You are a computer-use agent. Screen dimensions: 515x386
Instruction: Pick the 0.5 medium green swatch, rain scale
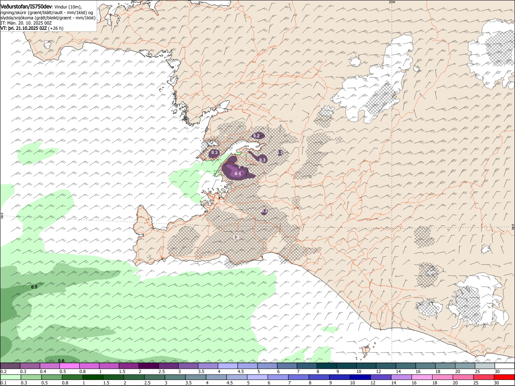[x=52, y=377]
